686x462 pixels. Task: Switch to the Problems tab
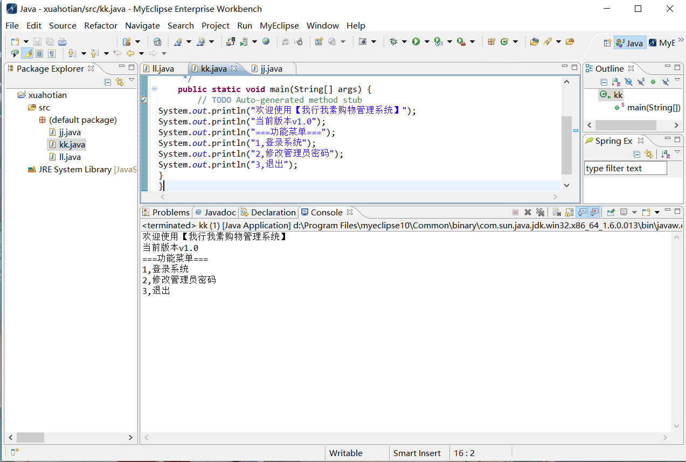point(166,212)
